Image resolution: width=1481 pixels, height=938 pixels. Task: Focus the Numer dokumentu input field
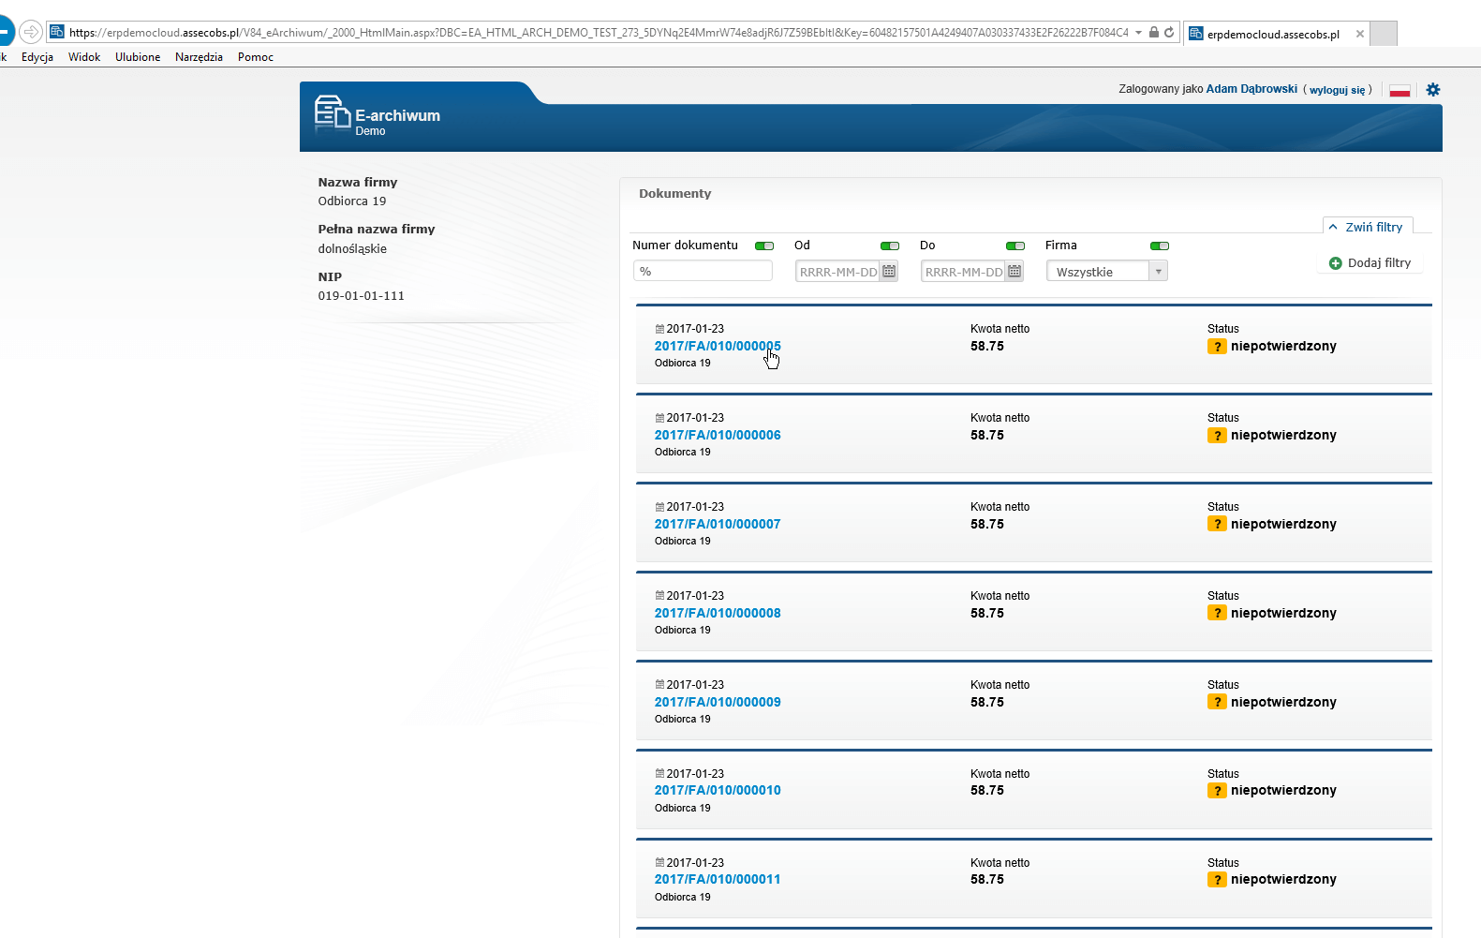pyautogui.click(x=703, y=271)
